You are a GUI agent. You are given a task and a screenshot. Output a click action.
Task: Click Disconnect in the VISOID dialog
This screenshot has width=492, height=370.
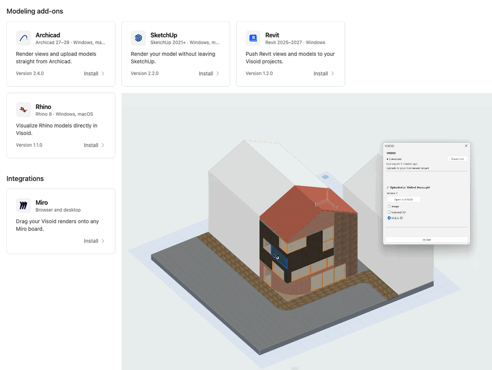tap(457, 159)
